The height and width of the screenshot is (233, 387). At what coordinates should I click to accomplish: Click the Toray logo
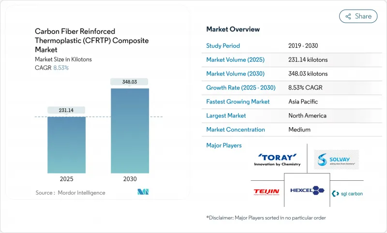tap(277, 160)
